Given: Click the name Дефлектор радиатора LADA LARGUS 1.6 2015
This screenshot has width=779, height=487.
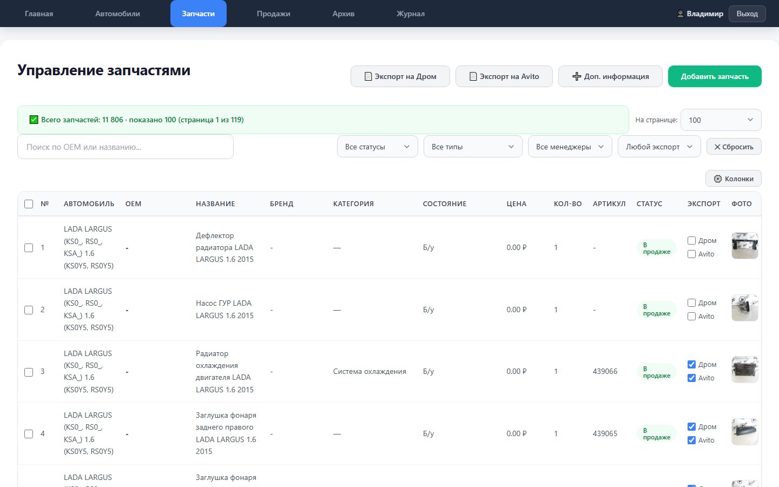Looking at the screenshot, I should pos(225,247).
